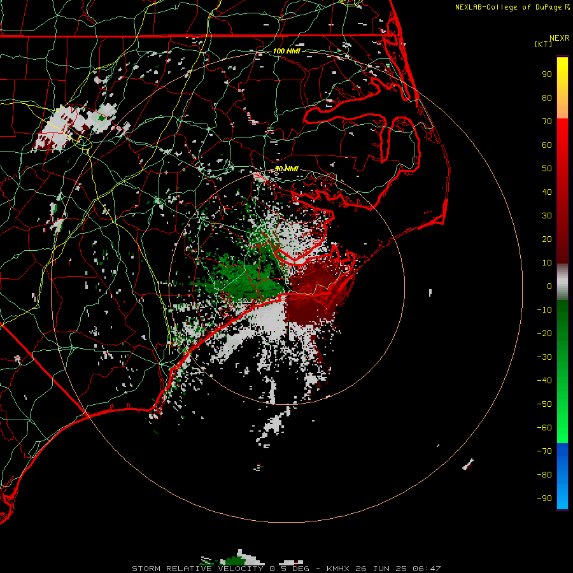Screen dimensions: 573x573
Task: Select the -80 value on velocity scale
Action: (544, 475)
